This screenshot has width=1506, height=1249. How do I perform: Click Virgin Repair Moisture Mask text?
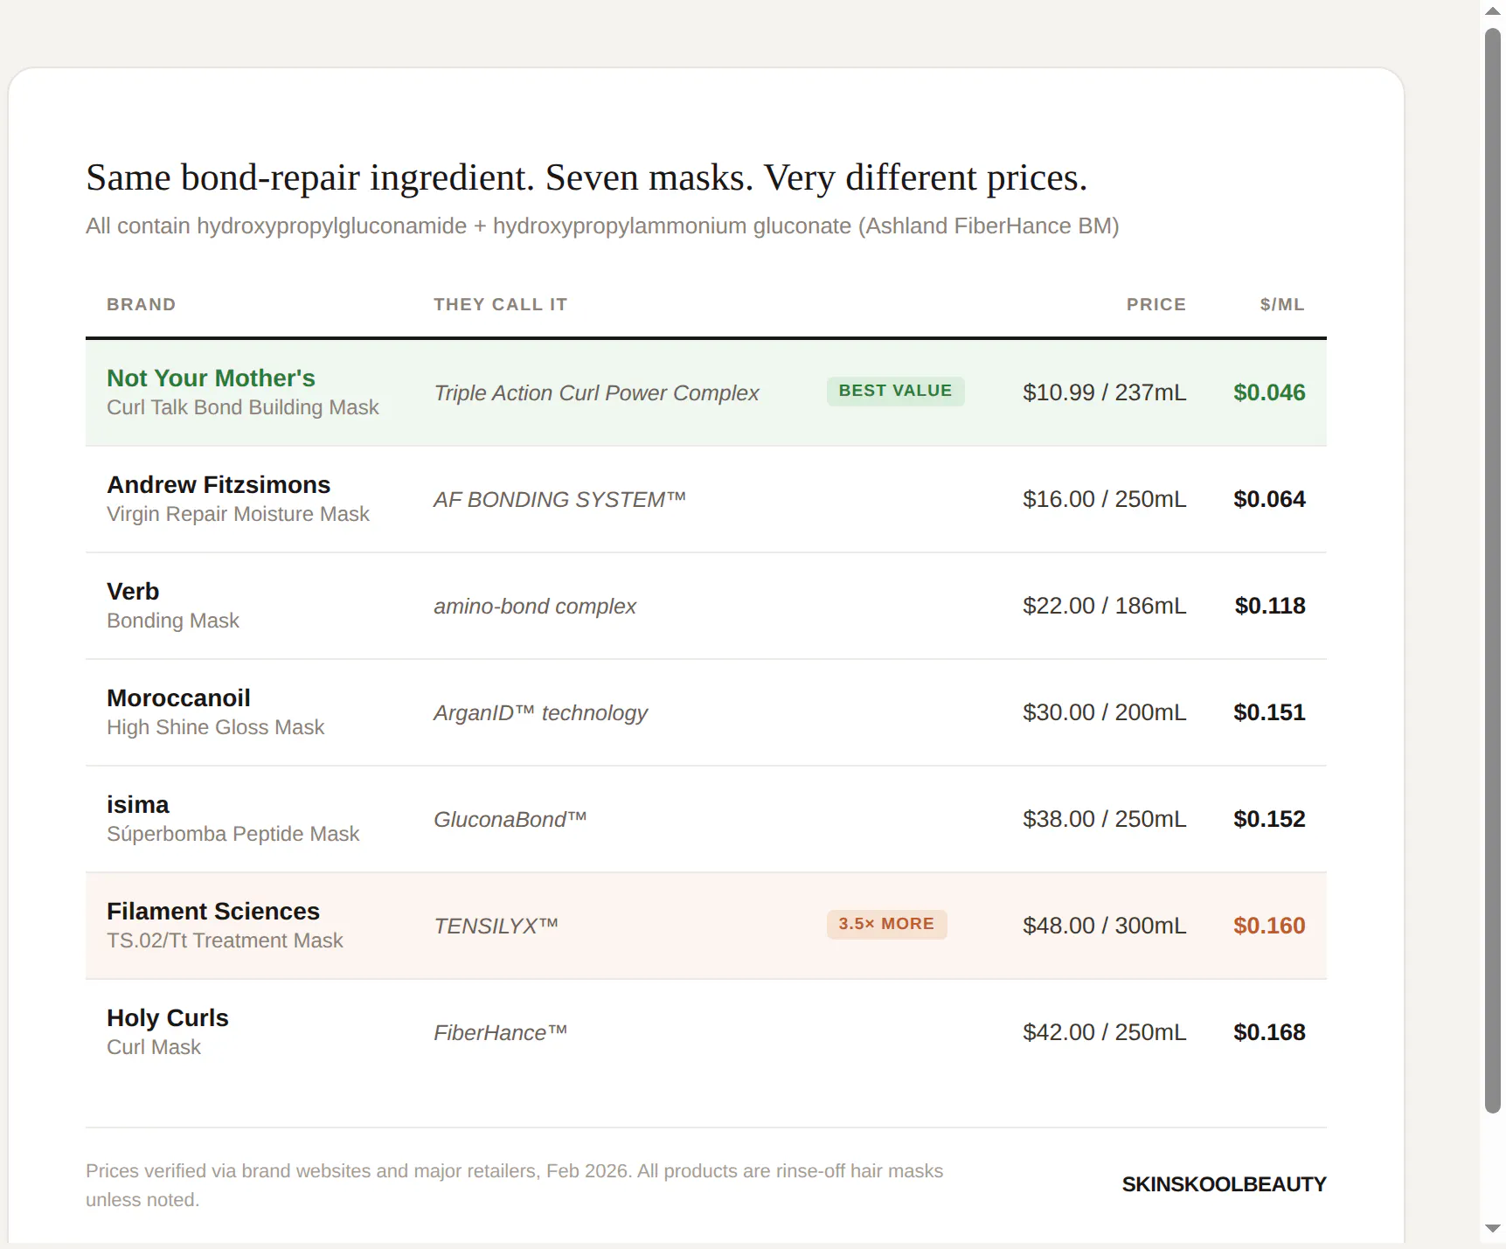[x=238, y=514]
